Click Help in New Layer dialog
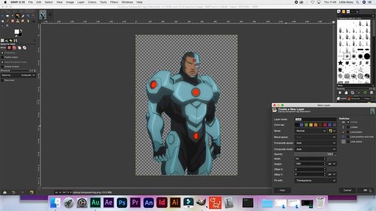This screenshot has height=211, width=376. [282, 190]
